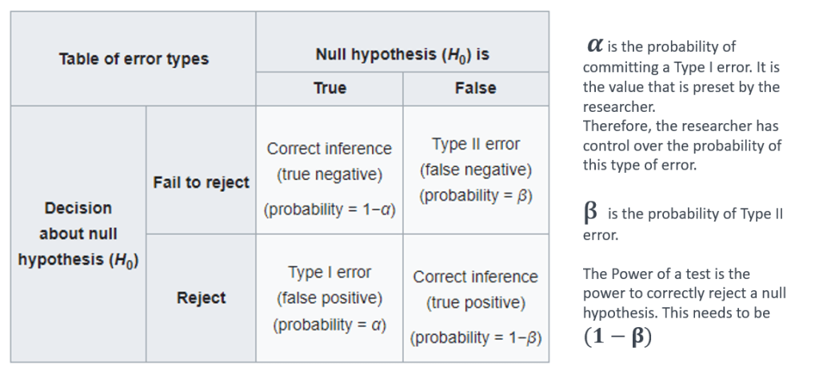Click the "Type II error" cell text
This screenshot has height=371, width=819.
click(x=475, y=144)
